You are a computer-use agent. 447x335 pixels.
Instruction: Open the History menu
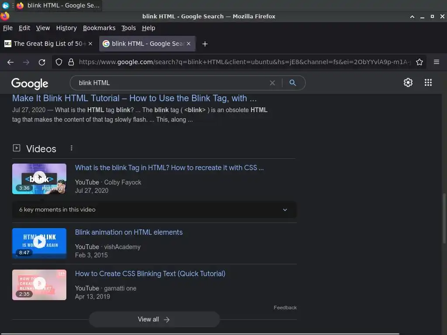tap(66, 28)
